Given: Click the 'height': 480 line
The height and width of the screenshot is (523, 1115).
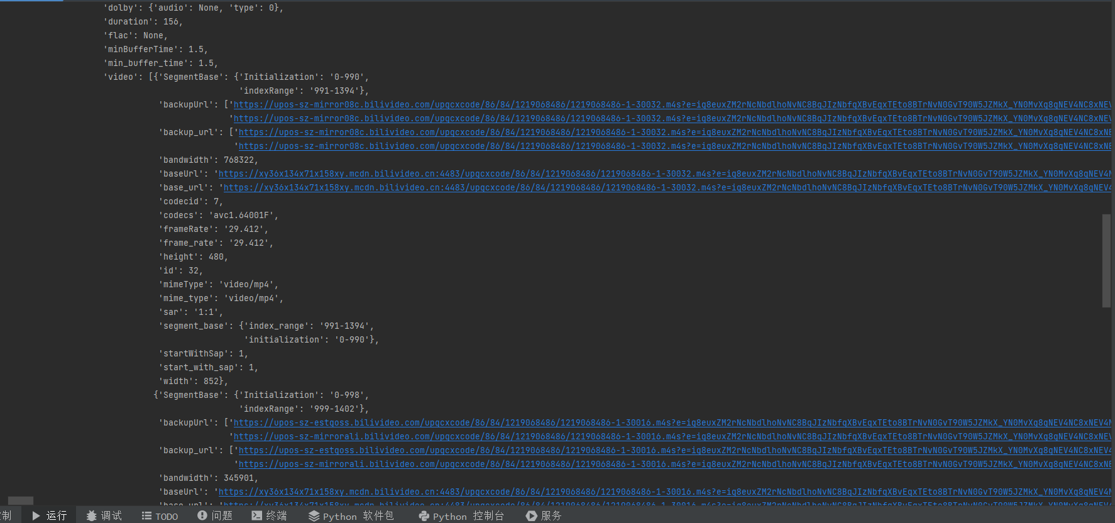Looking at the screenshot, I should [193, 257].
